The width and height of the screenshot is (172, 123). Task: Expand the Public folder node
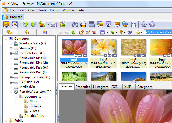(x=6, y=121)
